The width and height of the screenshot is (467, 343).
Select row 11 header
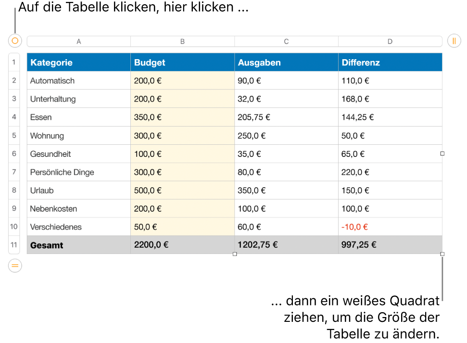point(14,245)
